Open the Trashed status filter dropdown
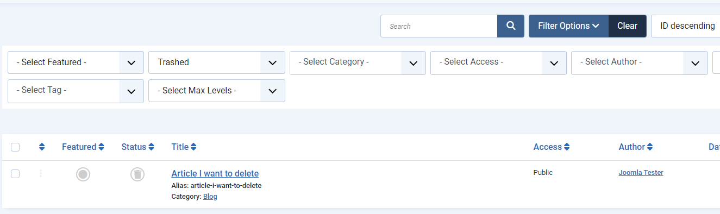Image resolution: width=720 pixels, height=214 pixels. click(217, 62)
